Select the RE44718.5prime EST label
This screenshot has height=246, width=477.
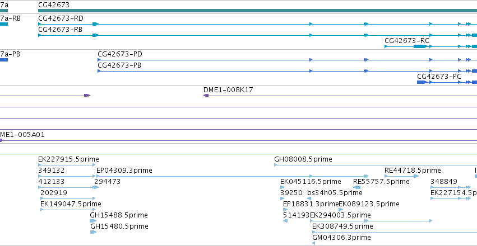click(x=413, y=171)
